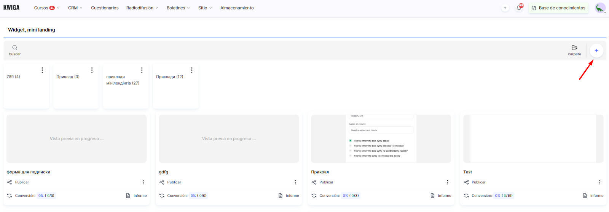The height and width of the screenshot is (212, 609).
Task: Click the carpeta folder icon
Action: pos(574,48)
